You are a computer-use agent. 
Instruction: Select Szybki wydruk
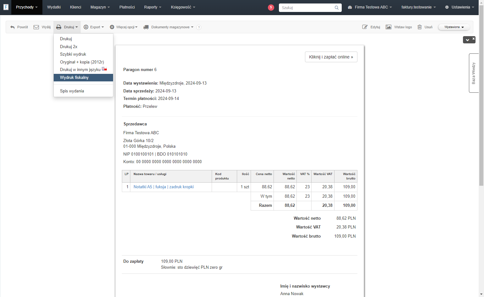pos(83,54)
